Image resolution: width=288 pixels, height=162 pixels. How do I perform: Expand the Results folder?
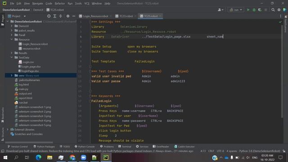pyautogui.click(x=12, y=53)
